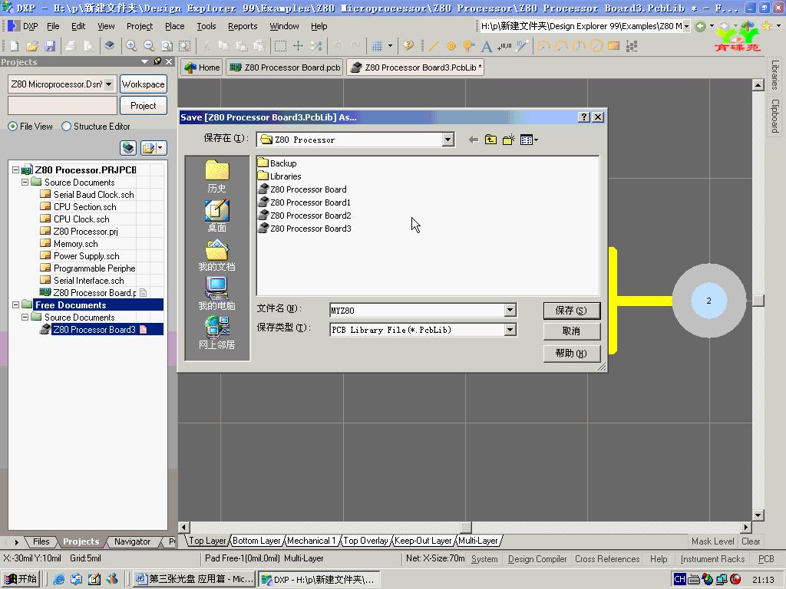786x589 pixels.
Task: Click the Save diskette toolbar icon
Action: (x=50, y=46)
